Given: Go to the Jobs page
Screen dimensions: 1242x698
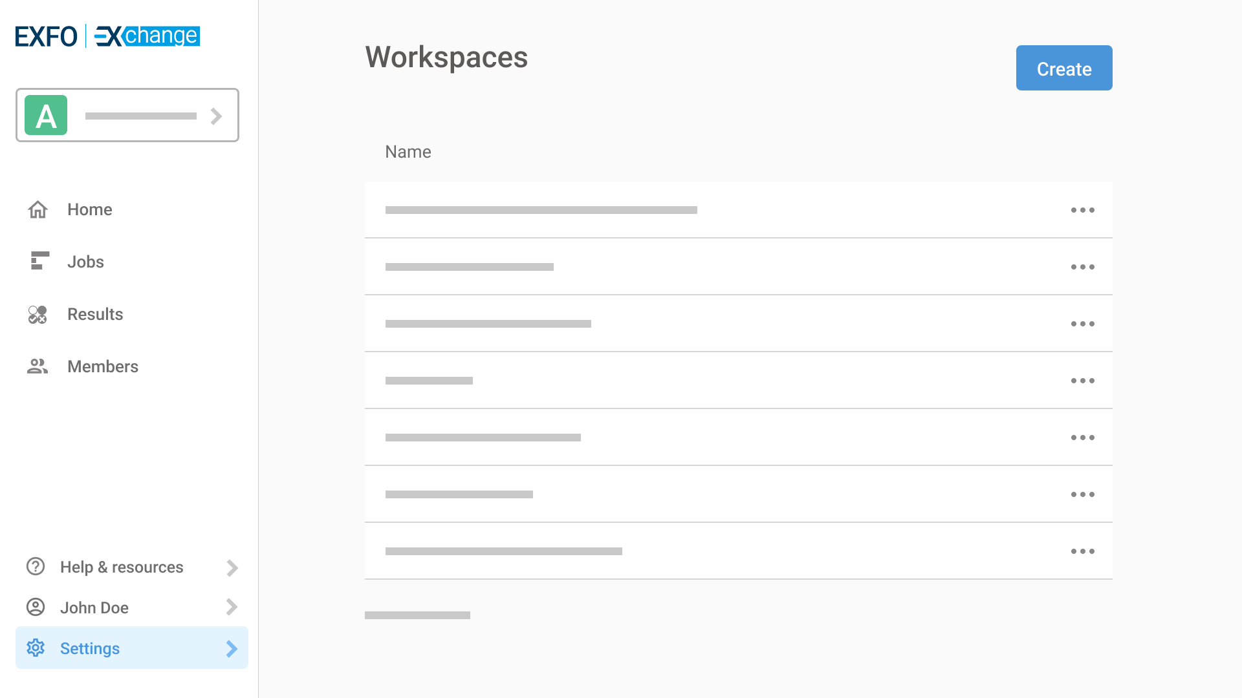Looking at the screenshot, I should pos(85,262).
